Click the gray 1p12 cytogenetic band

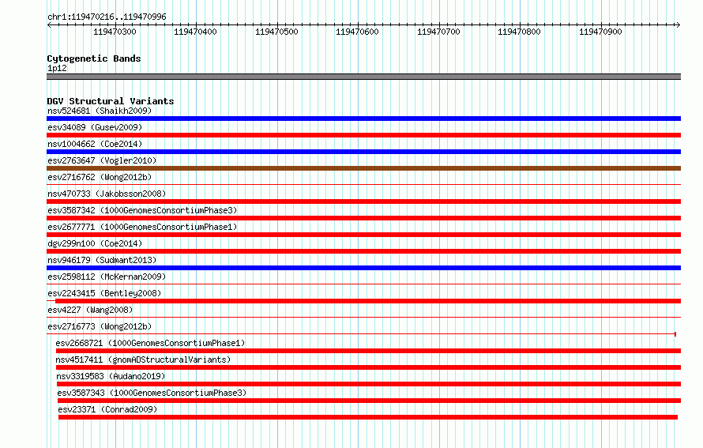[363, 77]
